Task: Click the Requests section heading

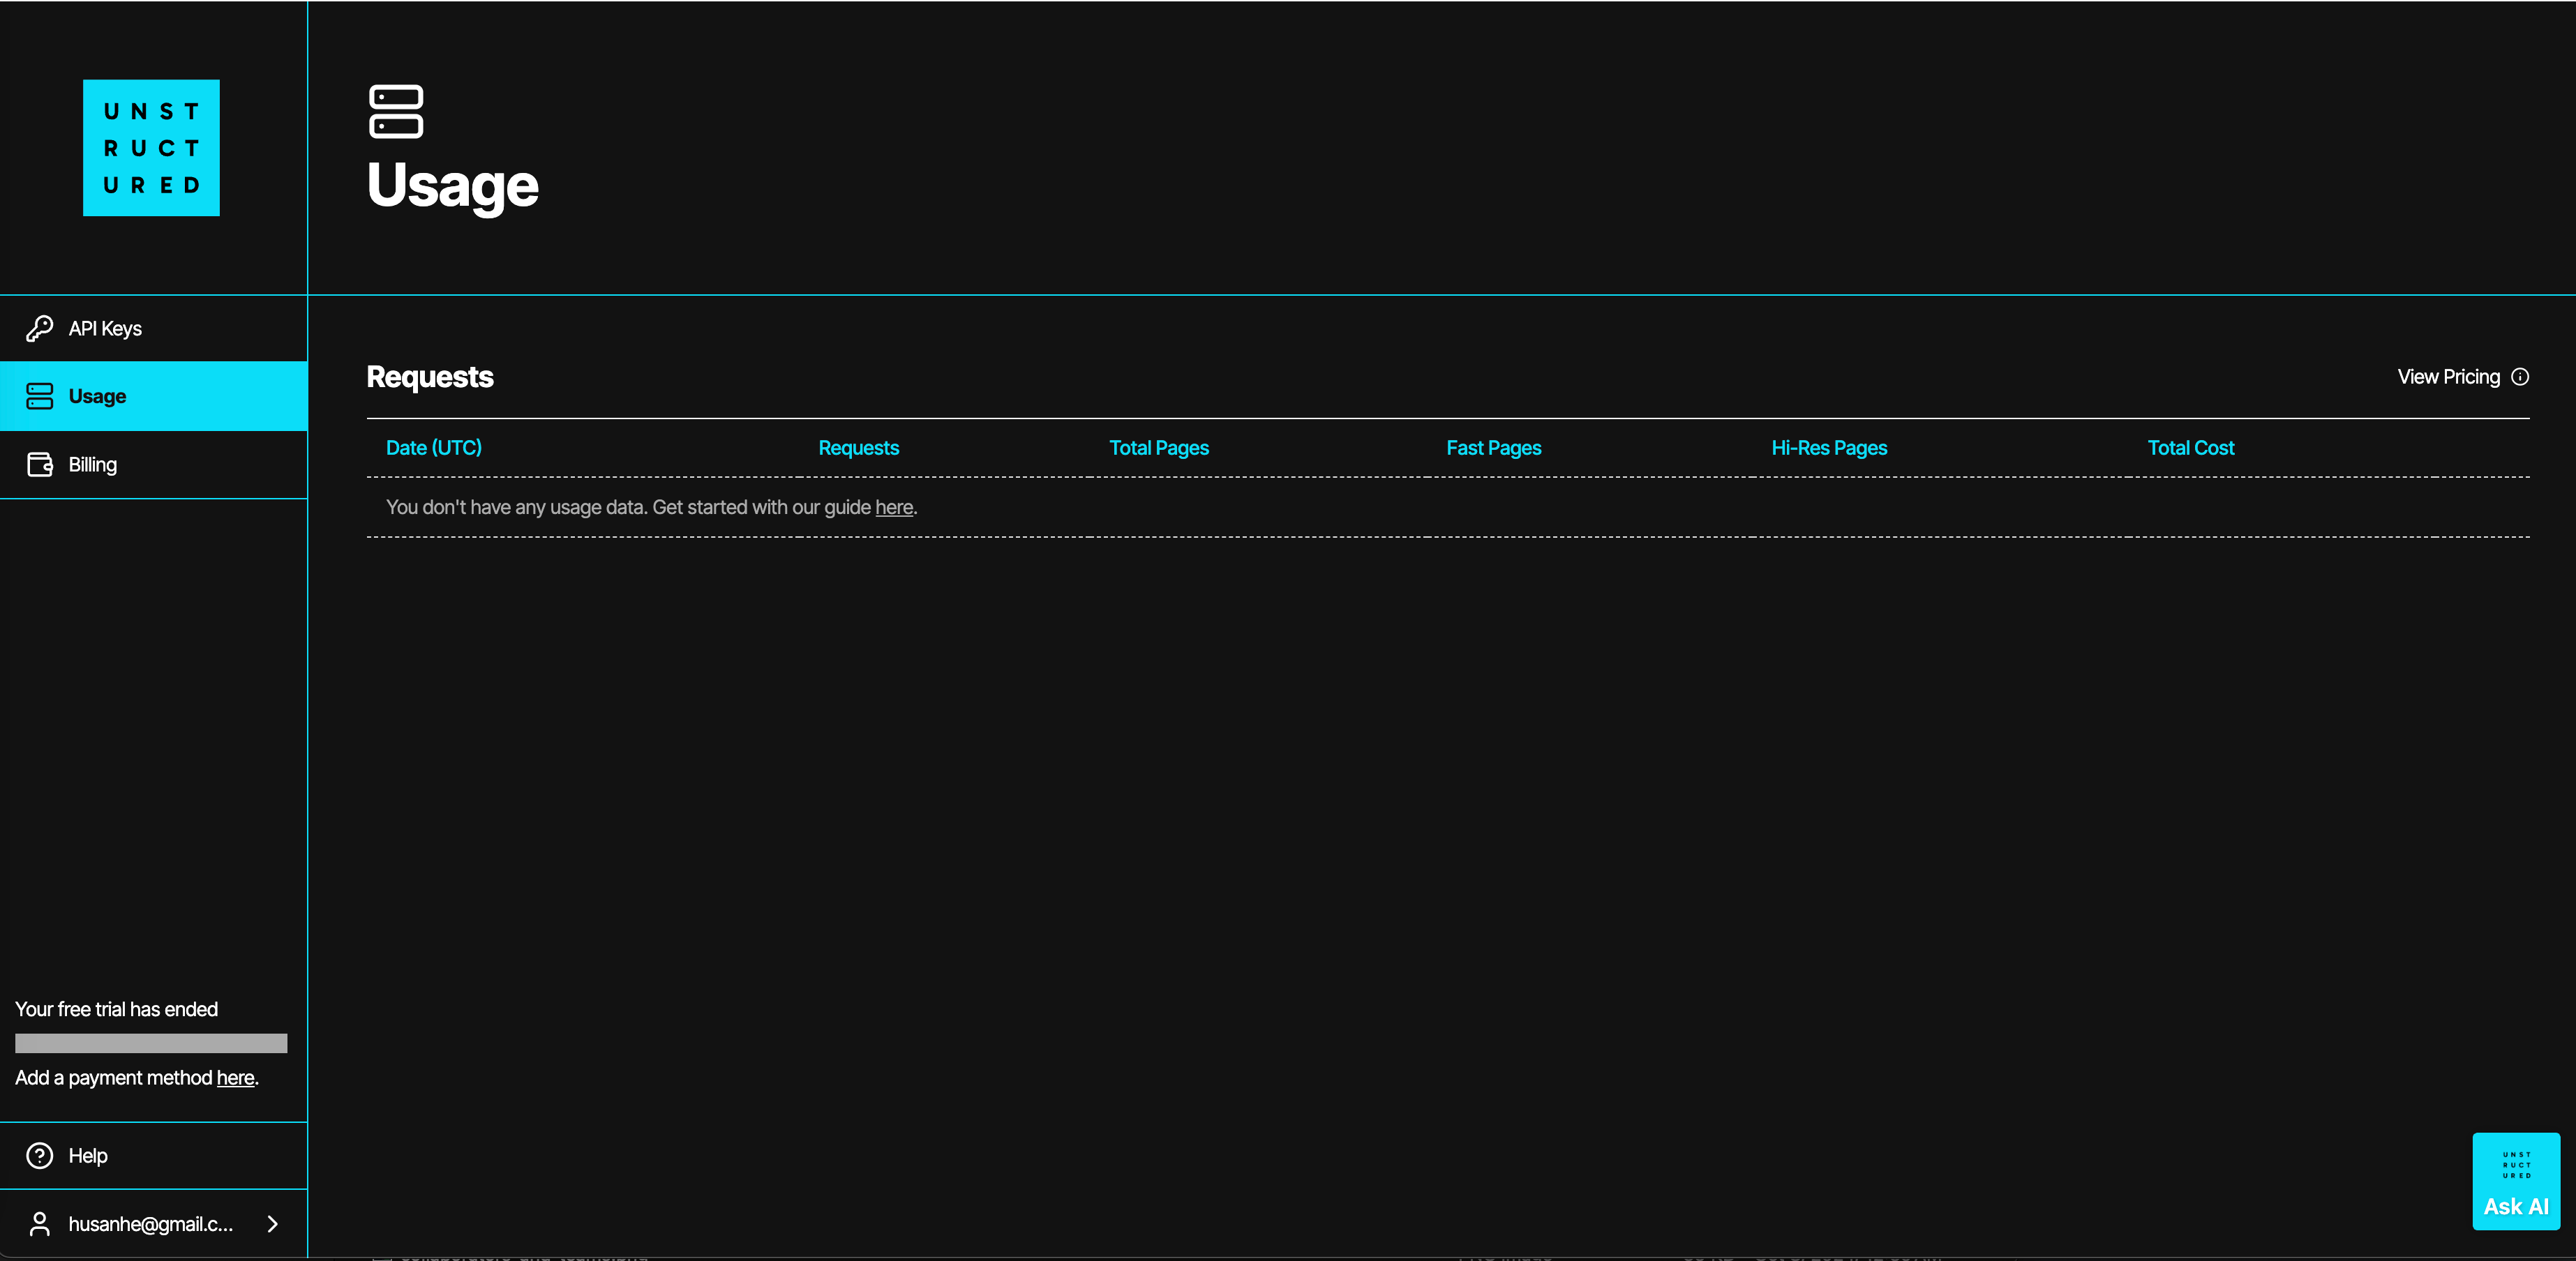Action: click(430, 377)
